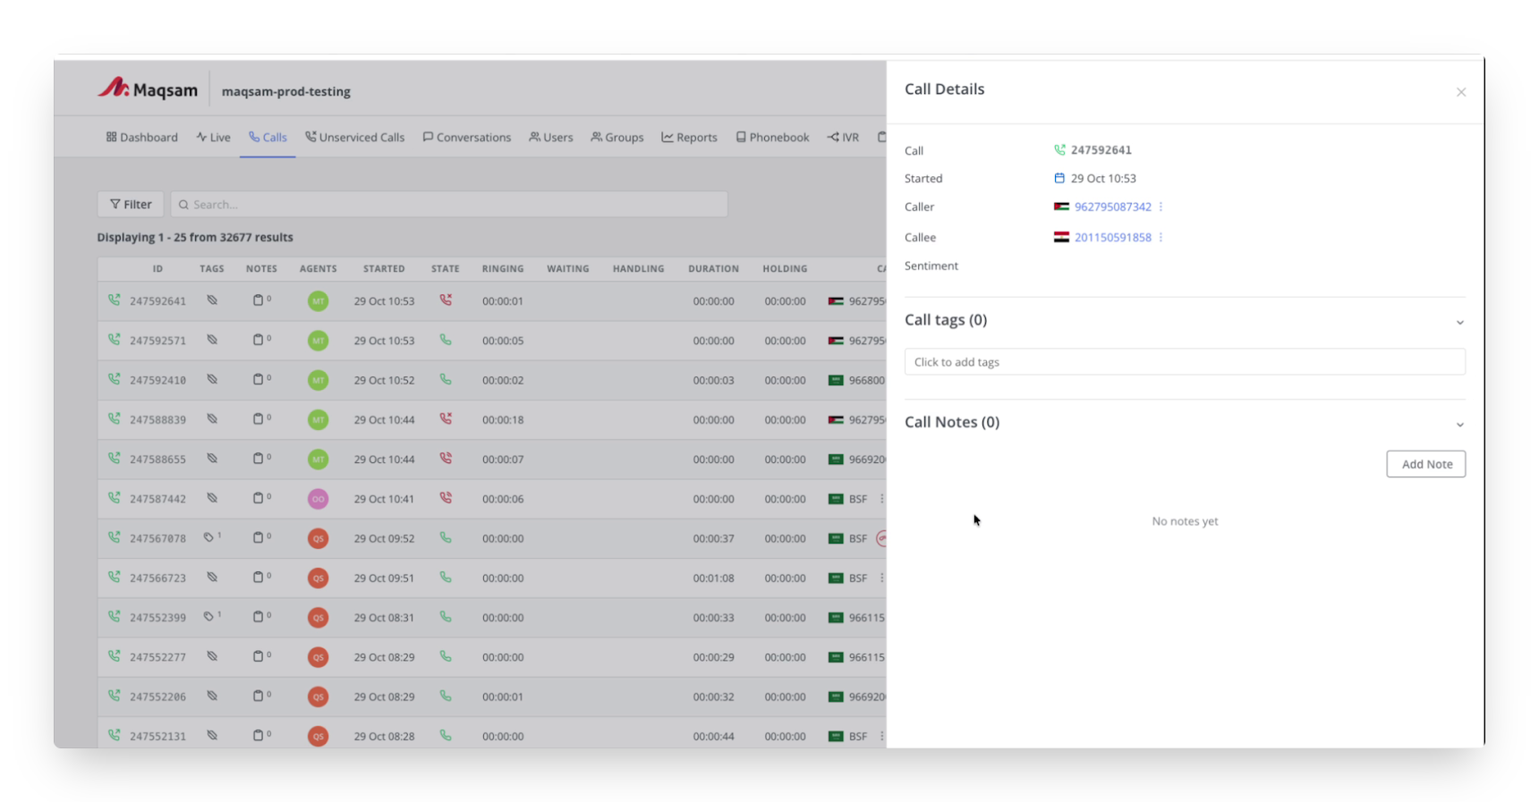1539x802 pixels.
Task: Open the Unserviced Calls tab
Action: click(354, 137)
